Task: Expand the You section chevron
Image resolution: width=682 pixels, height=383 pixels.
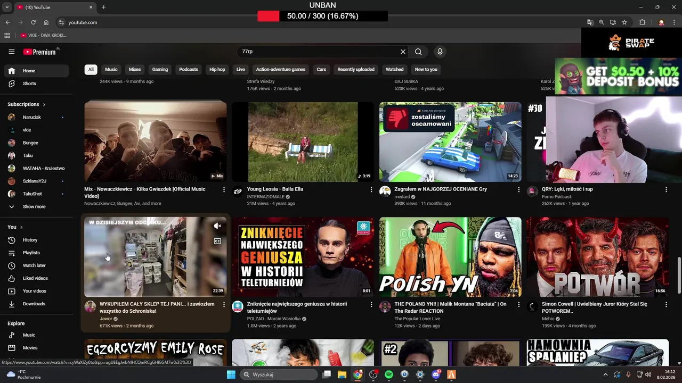Action: coord(21,227)
